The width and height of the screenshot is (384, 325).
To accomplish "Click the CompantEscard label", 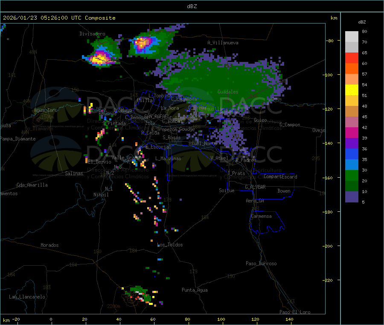I will pos(280,177).
